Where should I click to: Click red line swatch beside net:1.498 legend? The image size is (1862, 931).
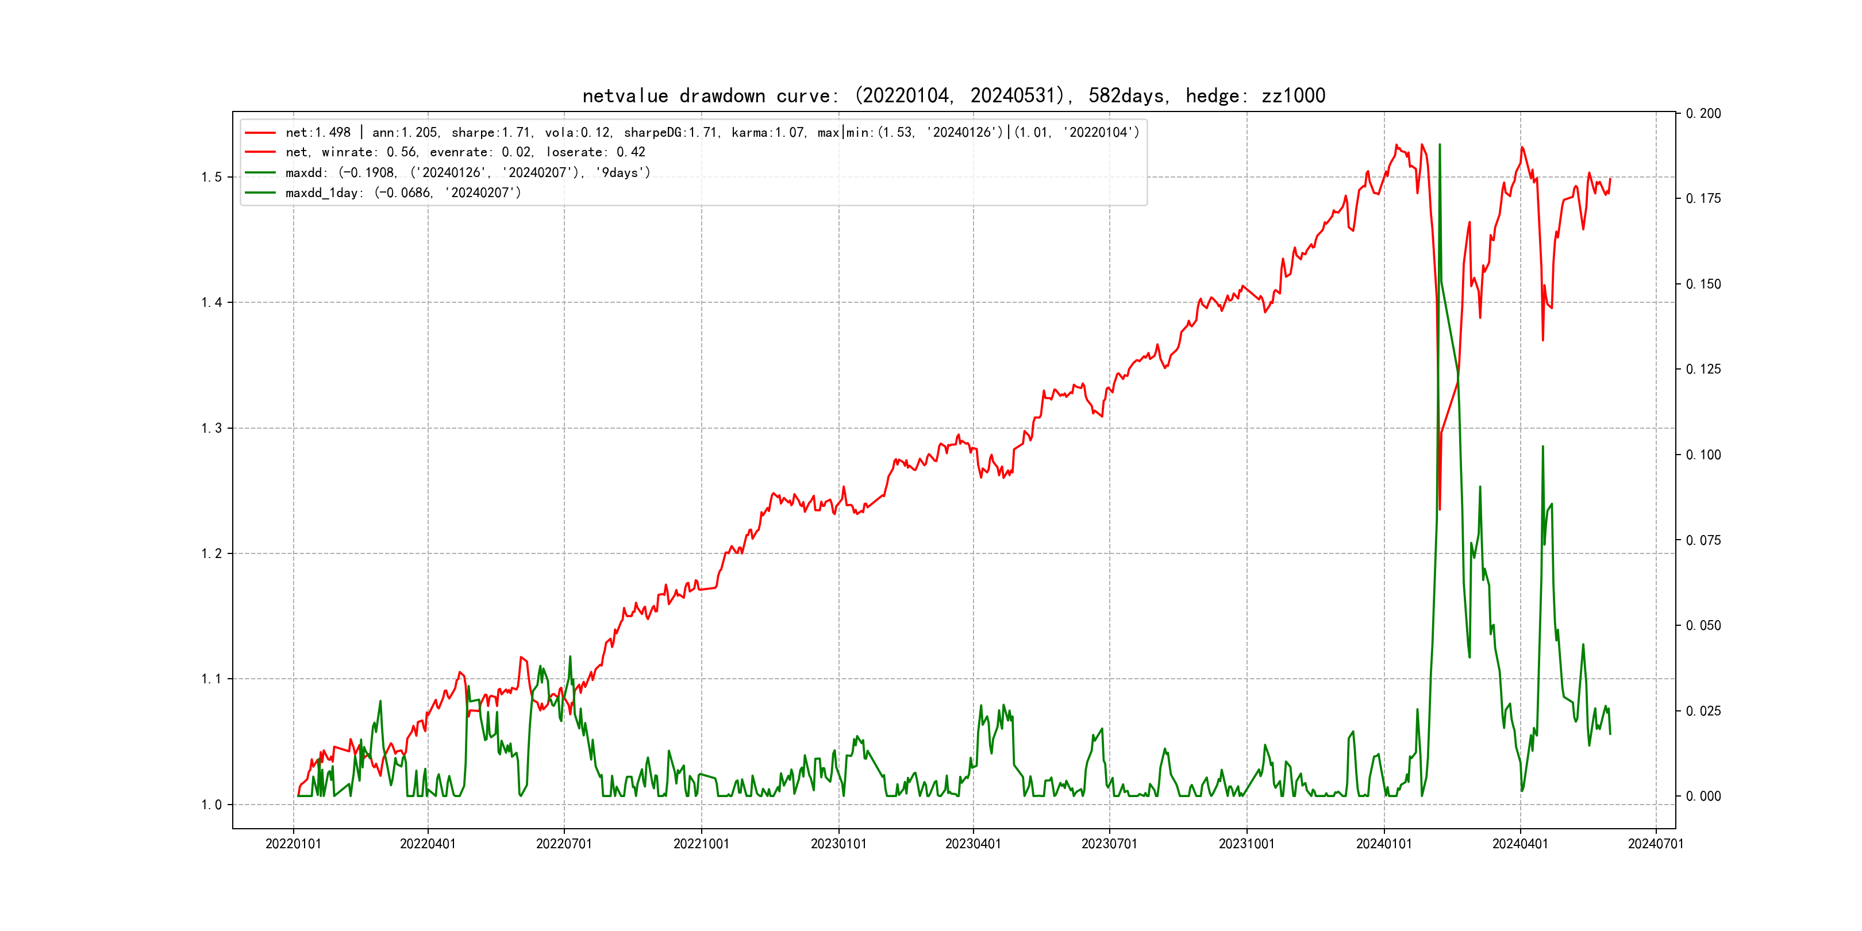pyautogui.click(x=260, y=133)
